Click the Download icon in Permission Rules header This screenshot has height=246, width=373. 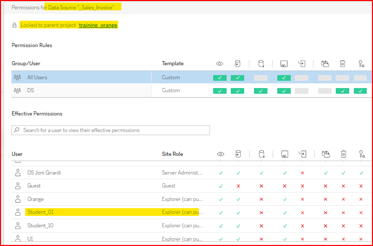(x=261, y=64)
